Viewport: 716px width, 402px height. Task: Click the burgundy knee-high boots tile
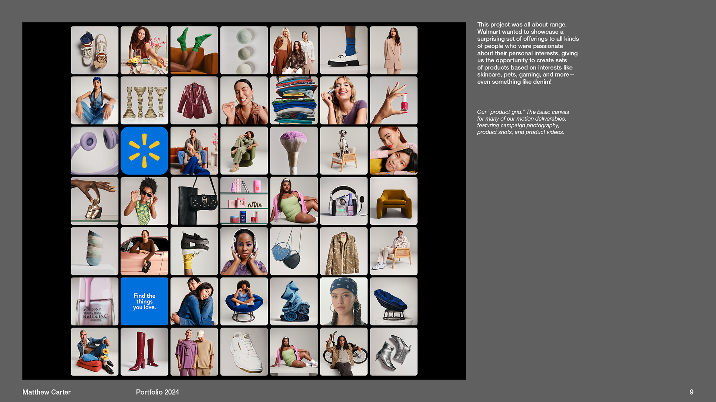(144, 351)
